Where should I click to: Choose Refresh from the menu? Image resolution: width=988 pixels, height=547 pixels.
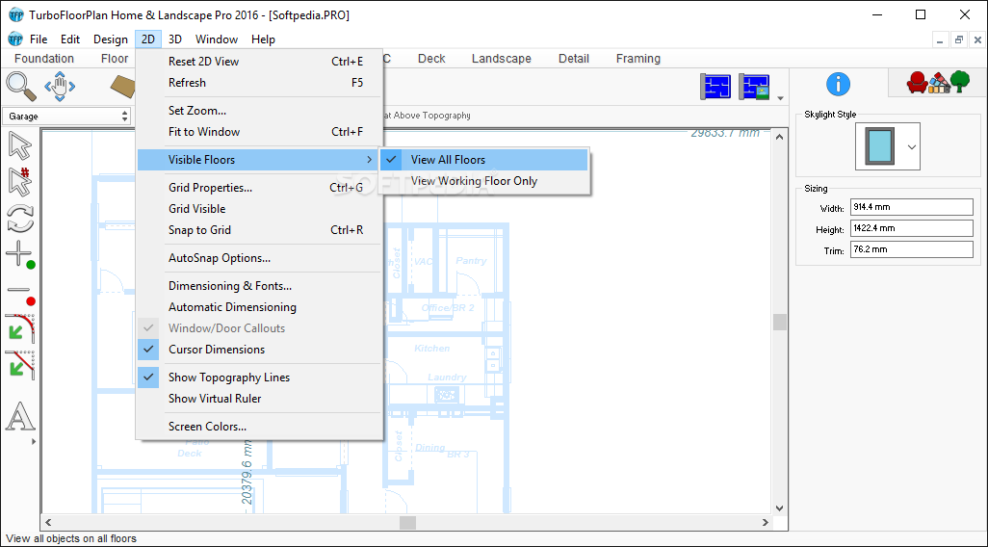click(x=260, y=83)
